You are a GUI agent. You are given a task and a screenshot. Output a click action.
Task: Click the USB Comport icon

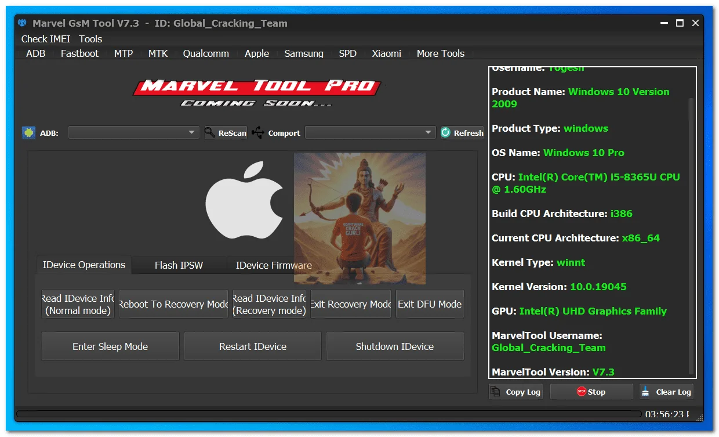point(258,132)
